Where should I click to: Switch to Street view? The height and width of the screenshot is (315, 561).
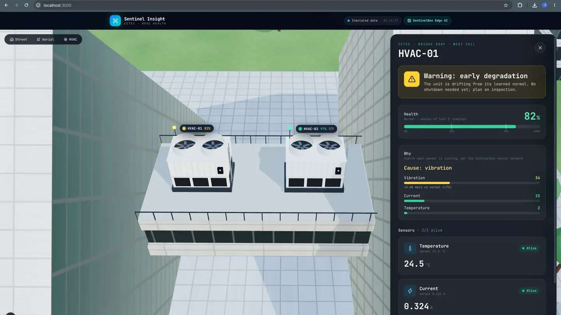tap(19, 39)
